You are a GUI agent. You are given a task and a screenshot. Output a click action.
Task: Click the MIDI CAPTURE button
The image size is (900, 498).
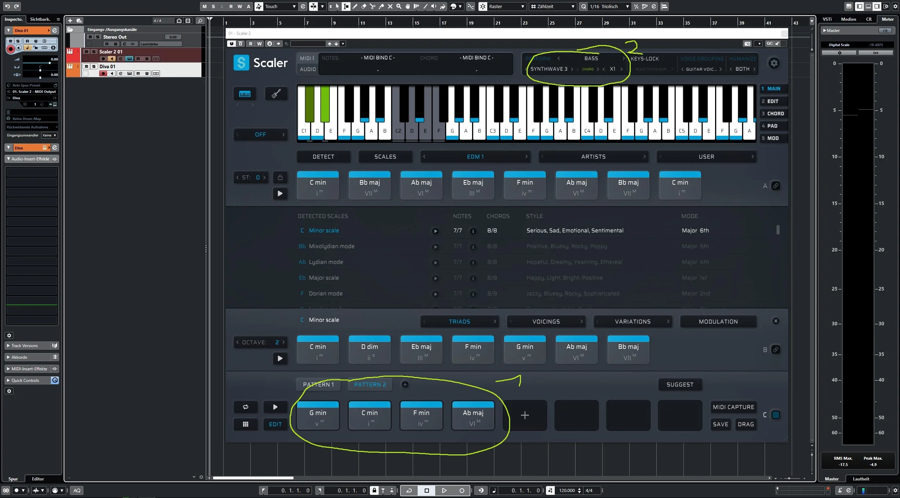point(733,407)
